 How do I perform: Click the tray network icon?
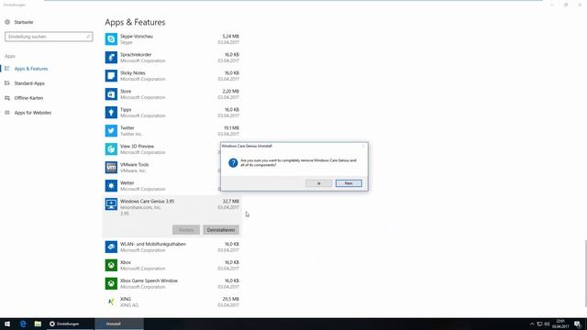tap(539, 324)
